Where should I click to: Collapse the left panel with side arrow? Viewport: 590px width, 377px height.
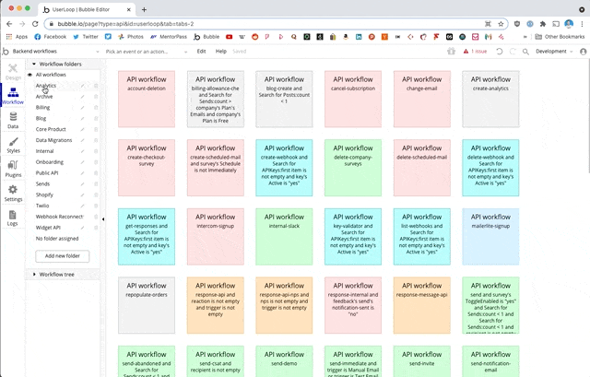coord(103,219)
